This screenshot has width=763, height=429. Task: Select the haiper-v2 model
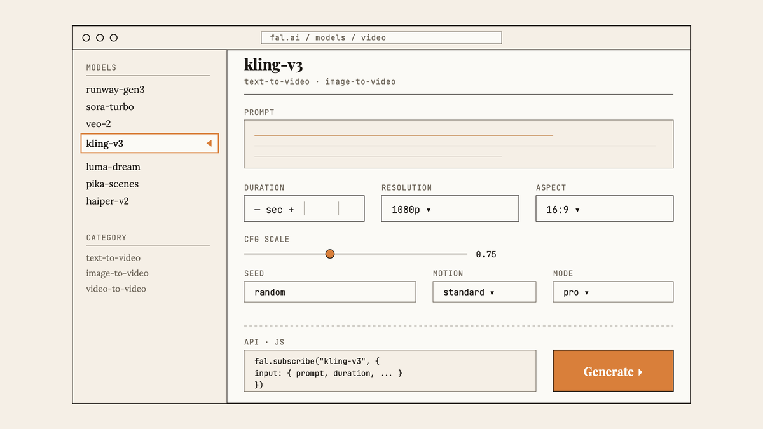tap(108, 201)
